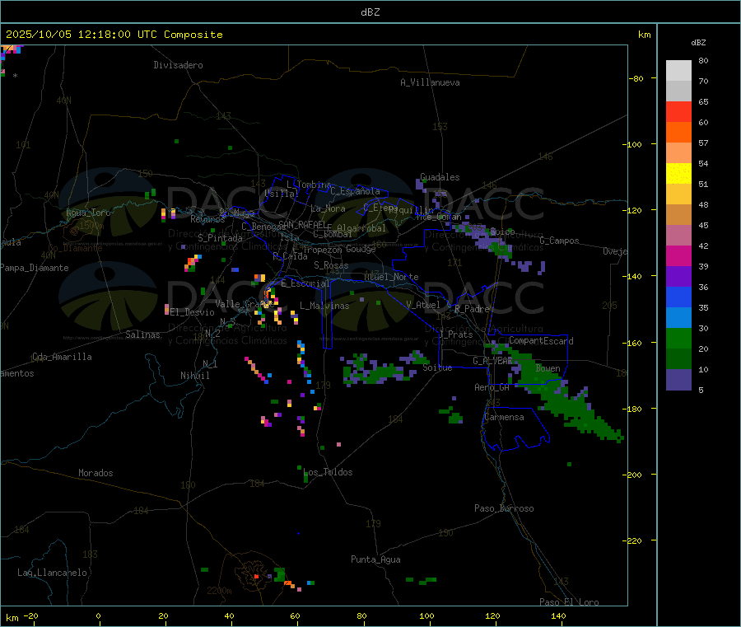The height and width of the screenshot is (627, 741).
Task: Click the A_Villanueva map label
Action: [430, 82]
